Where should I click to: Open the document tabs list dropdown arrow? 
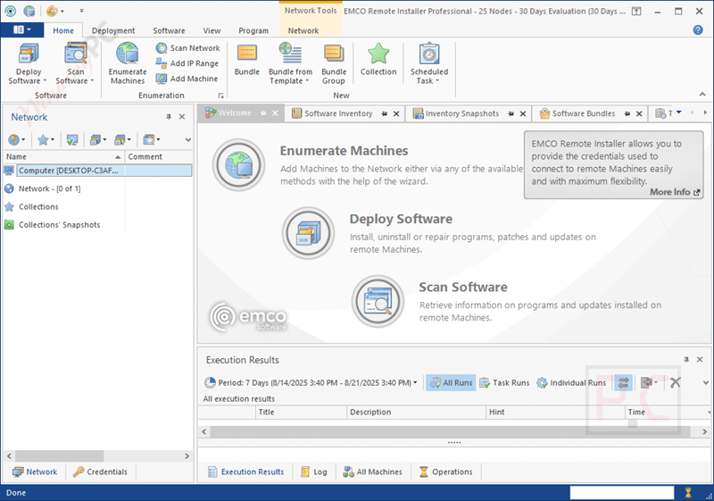tap(679, 113)
